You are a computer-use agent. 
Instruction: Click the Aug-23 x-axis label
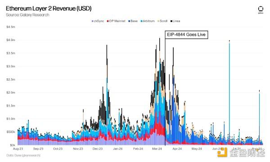point(18,148)
